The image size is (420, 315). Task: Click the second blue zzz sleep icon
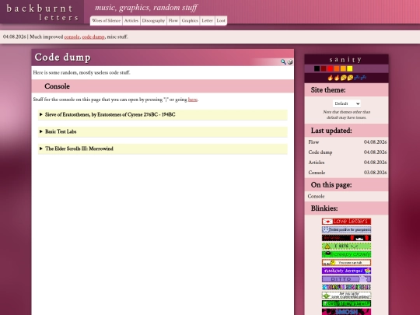[363, 78]
